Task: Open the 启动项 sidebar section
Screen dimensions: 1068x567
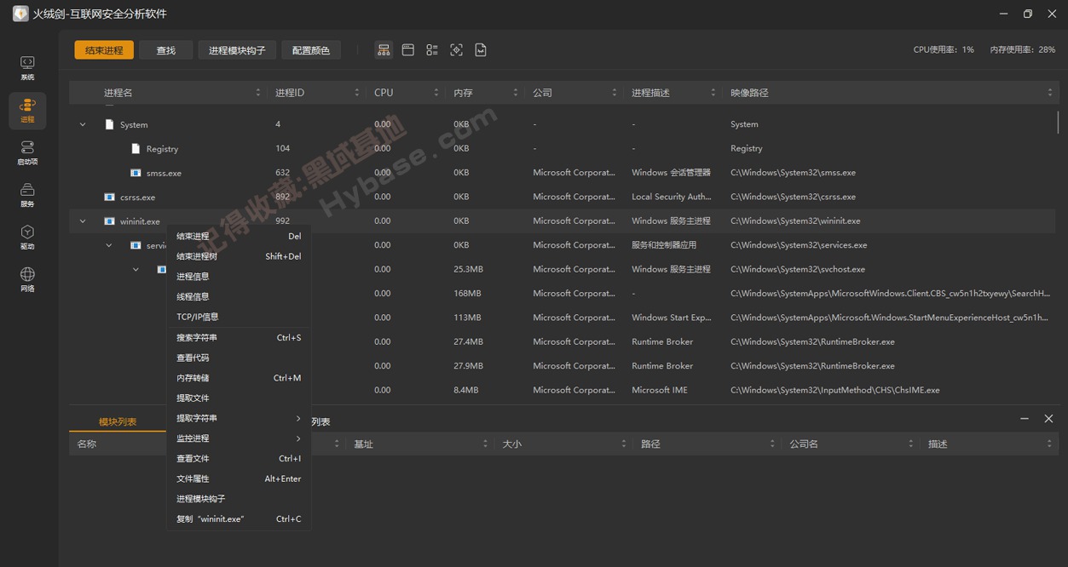Action: [x=27, y=153]
